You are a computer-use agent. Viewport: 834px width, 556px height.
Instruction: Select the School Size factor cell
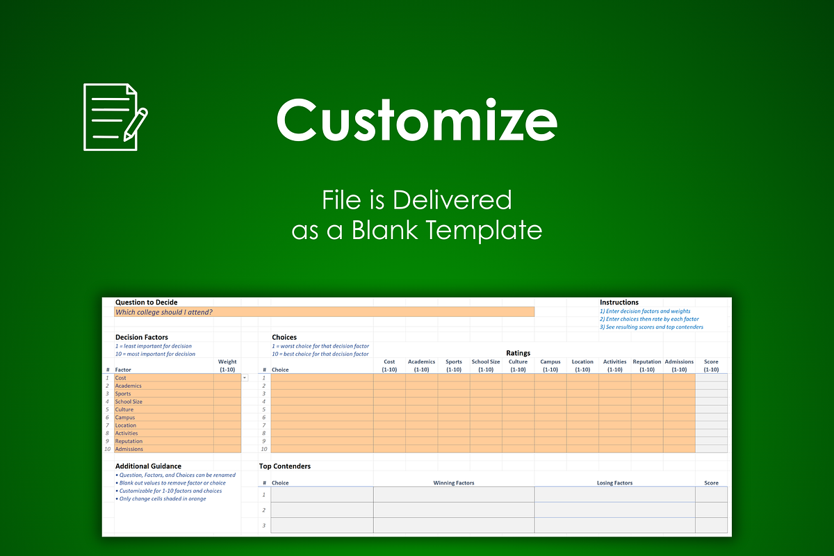(x=164, y=402)
